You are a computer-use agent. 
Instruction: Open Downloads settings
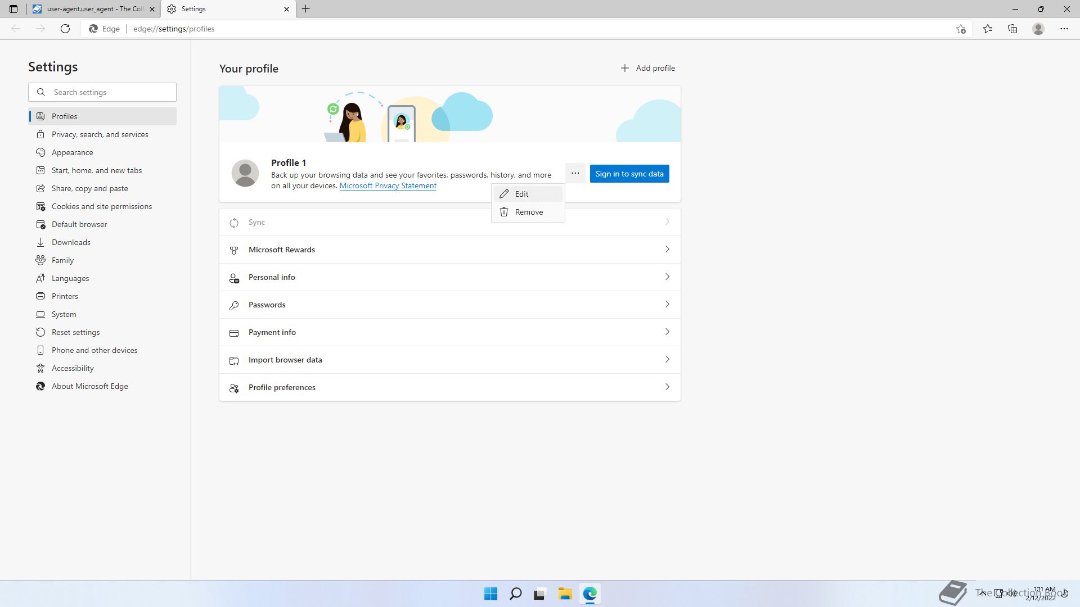click(x=102, y=242)
